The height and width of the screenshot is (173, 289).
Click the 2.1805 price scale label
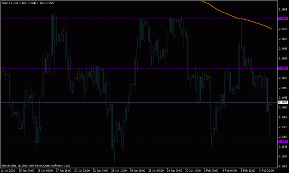pos(283,9)
